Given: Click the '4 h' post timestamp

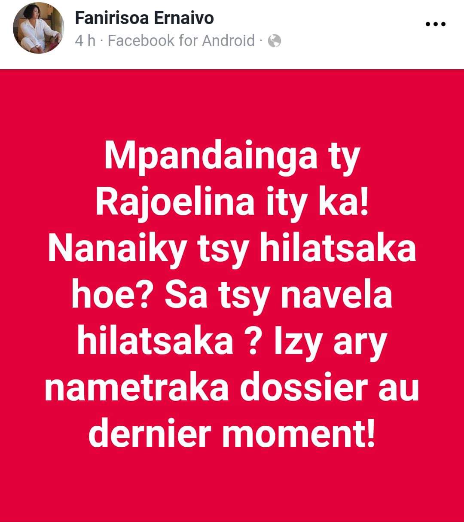Looking at the screenshot, I should pyautogui.click(x=85, y=41).
